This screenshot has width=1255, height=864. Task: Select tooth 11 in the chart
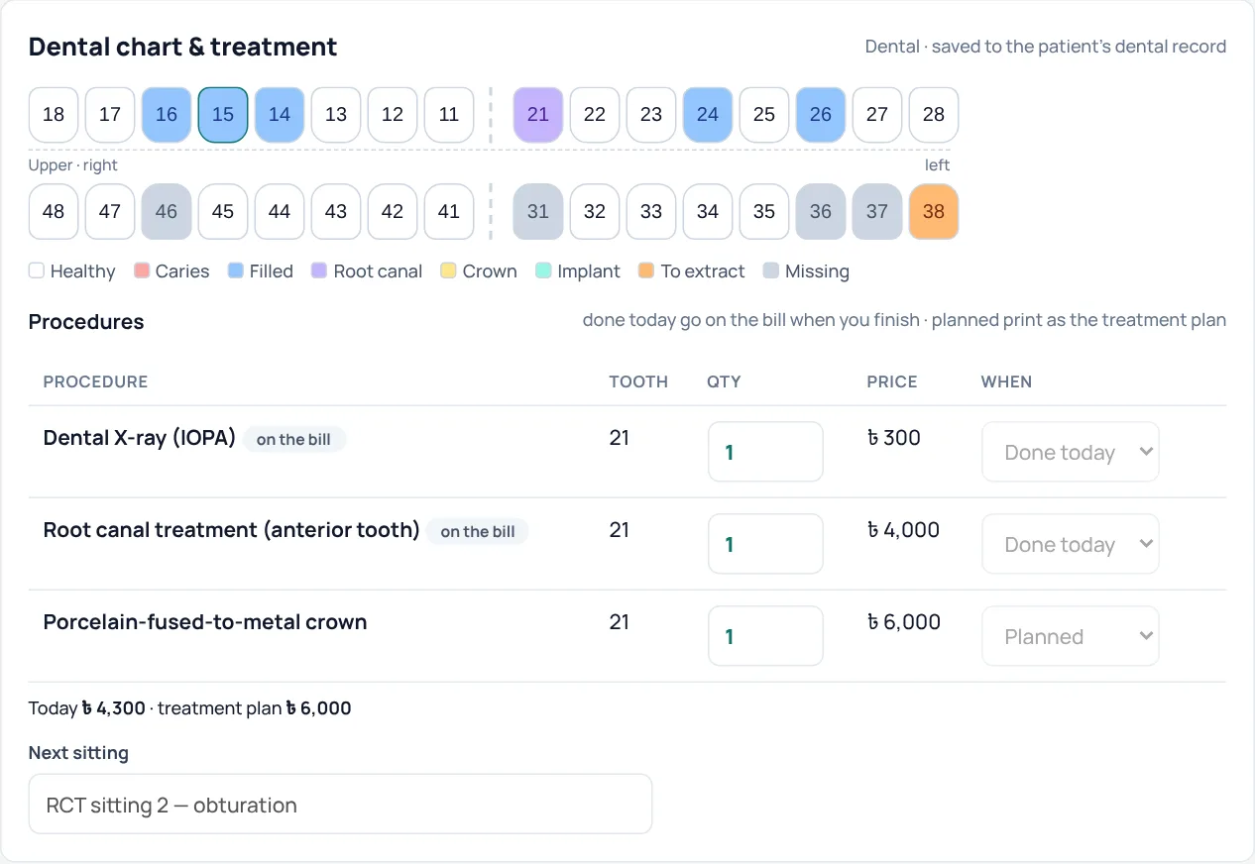tap(449, 115)
